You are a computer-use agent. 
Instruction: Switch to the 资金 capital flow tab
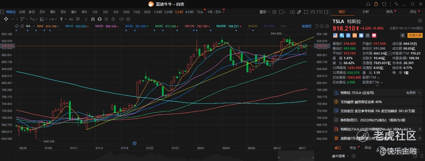pos(353,148)
